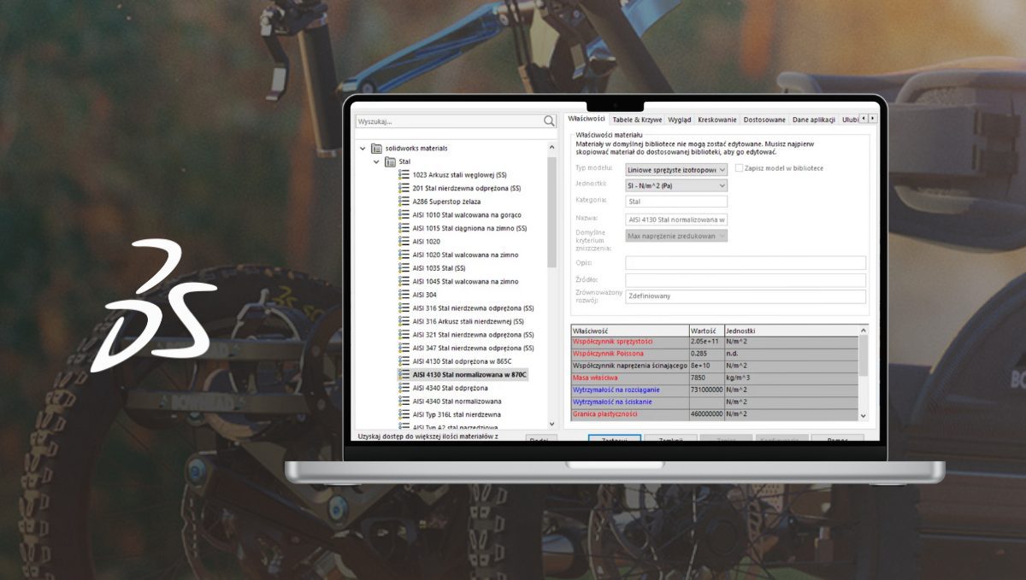The height and width of the screenshot is (580, 1026).
Task: Collapse the Stal category node
Action: tap(376, 161)
